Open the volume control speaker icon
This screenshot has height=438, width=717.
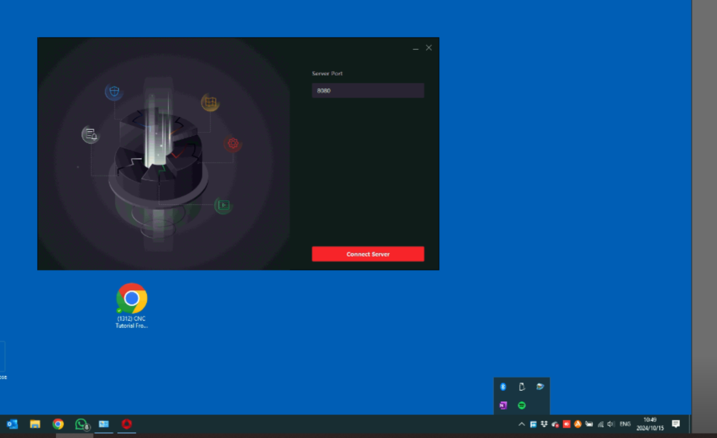[611, 424]
